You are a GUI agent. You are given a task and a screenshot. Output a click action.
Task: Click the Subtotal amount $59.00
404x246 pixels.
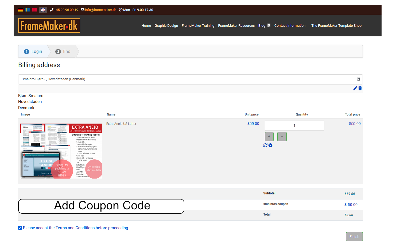coord(350,194)
